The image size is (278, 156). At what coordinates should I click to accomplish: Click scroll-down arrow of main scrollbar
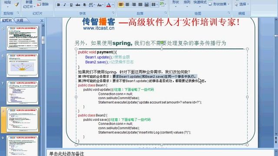coord(276,134)
